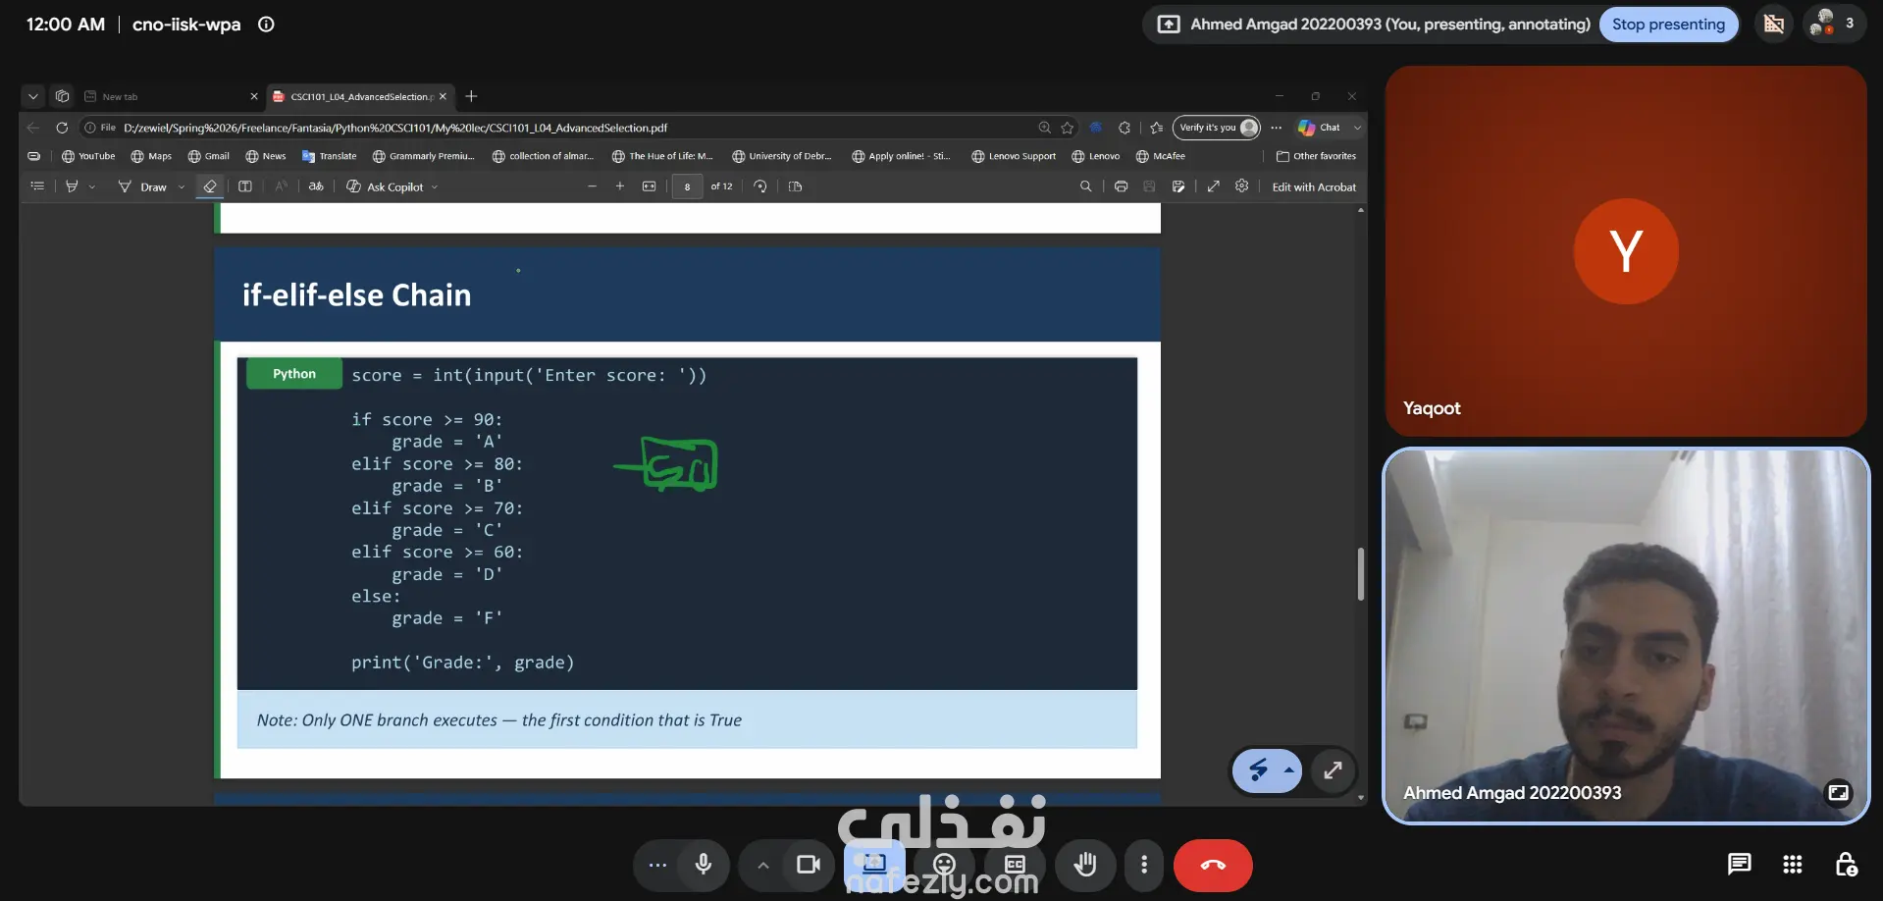
Task: Select Yaqoot's participant tile
Action: 1625,251
